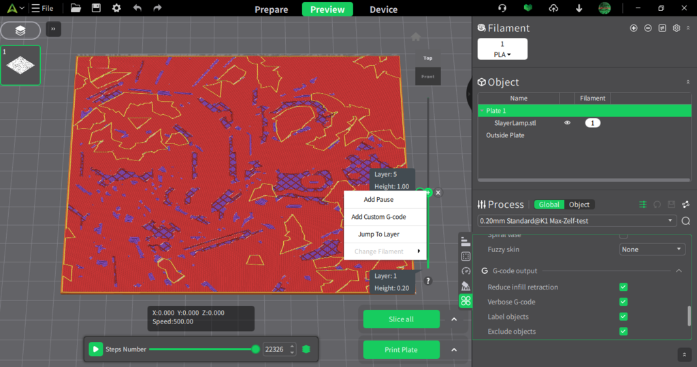Click the Steps Number slider handle
Image resolution: width=697 pixels, height=367 pixels.
pyautogui.click(x=255, y=349)
